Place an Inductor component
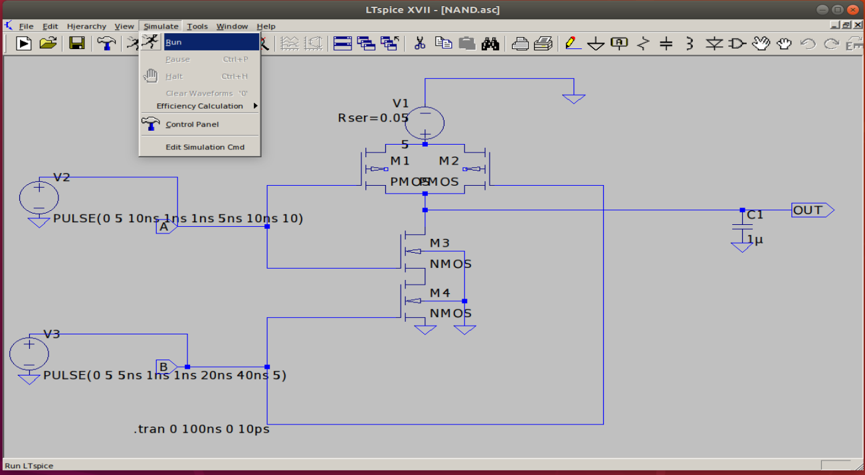The width and height of the screenshot is (865, 475). (689, 43)
